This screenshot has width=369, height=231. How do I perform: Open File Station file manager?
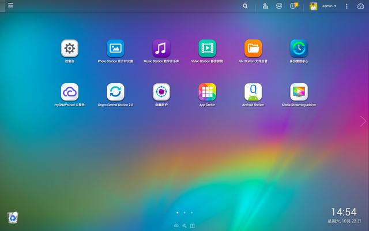point(253,48)
